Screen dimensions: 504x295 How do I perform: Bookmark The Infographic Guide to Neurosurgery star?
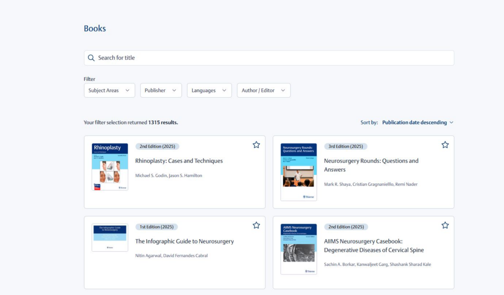click(256, 225)
